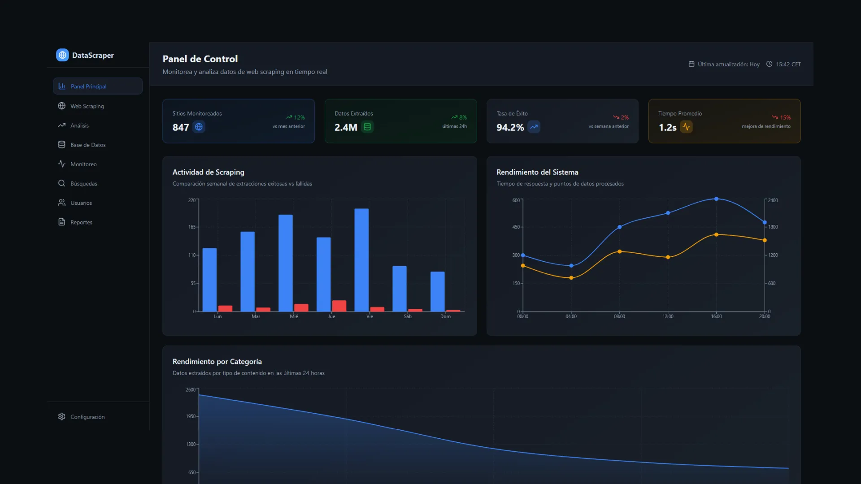Viewport: 861px width, 484px height.
Task: Click the Monitoreo pulse icon
Action: pos(62,164)
